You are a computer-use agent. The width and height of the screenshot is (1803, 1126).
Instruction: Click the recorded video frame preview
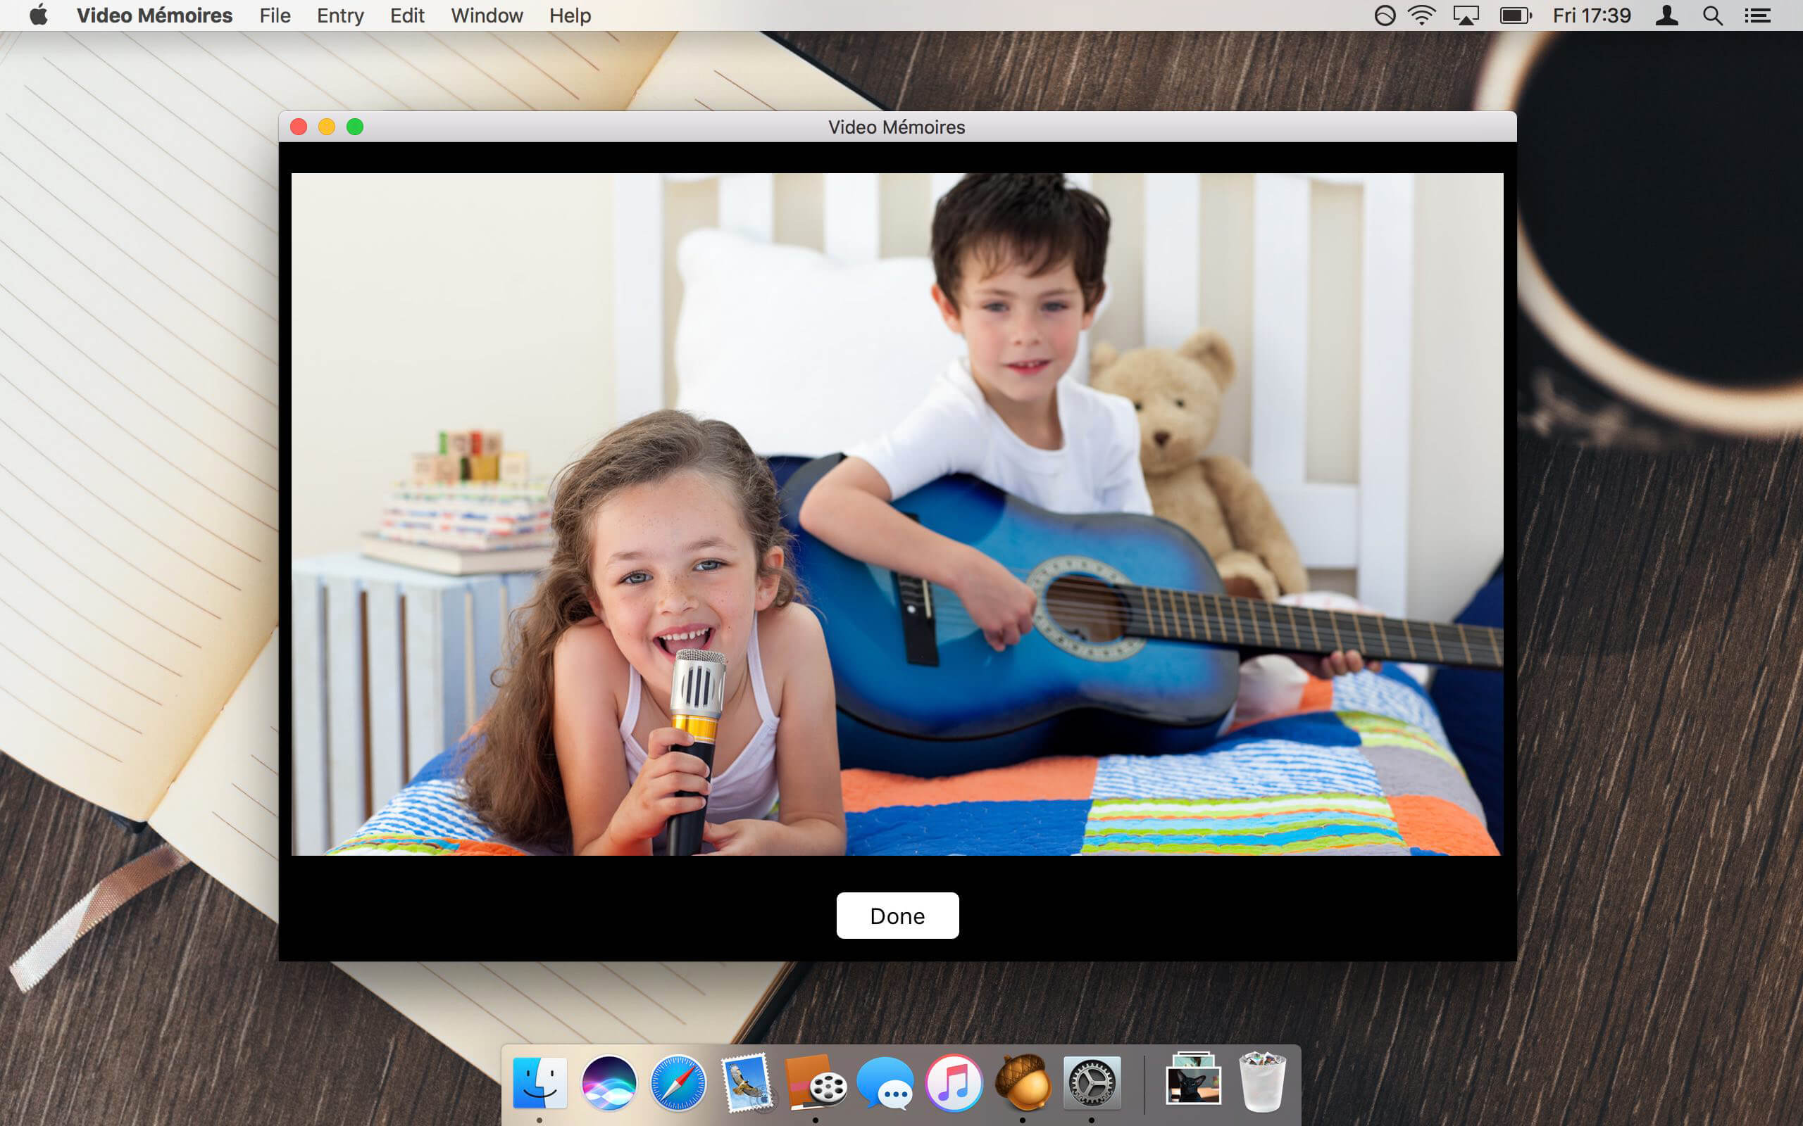[x=897, y=514]
